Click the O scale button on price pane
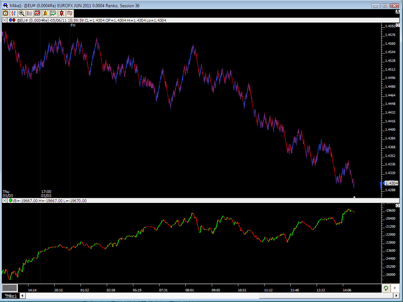Viewport: 403px width, 302px height. coord(397,25)
